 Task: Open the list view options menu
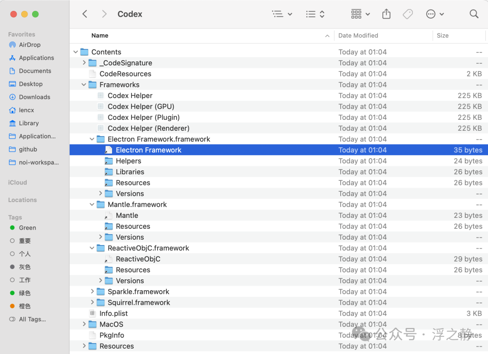(282, 14)
